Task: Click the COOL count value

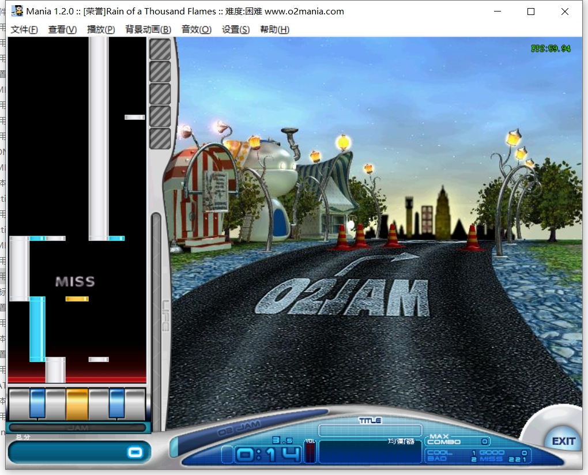Action: coord(474,453)
